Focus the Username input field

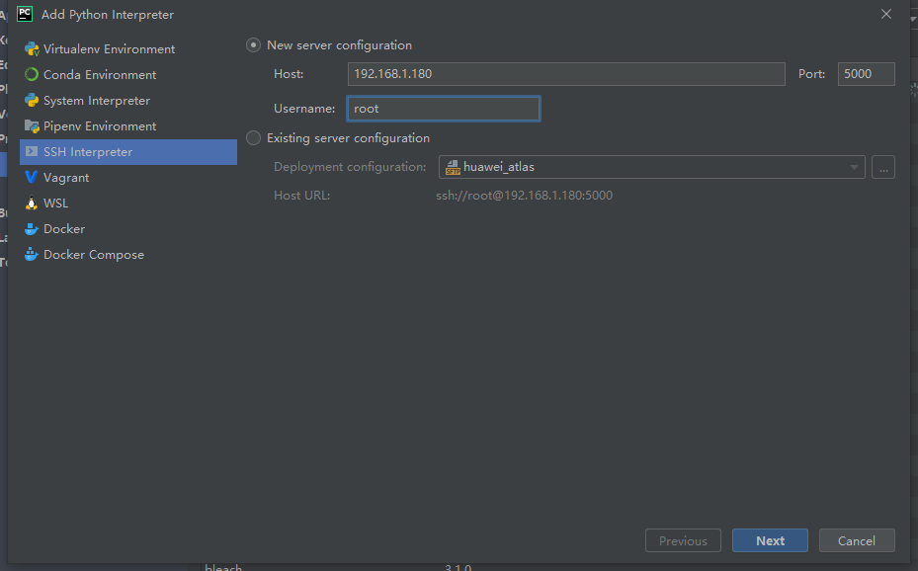tap(444, 109)
